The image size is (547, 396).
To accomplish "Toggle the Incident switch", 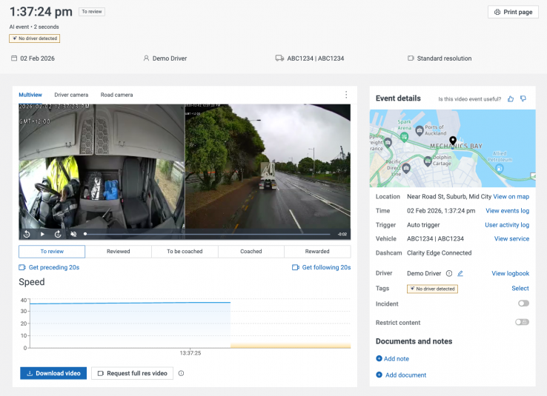I will tap(523, 303).
